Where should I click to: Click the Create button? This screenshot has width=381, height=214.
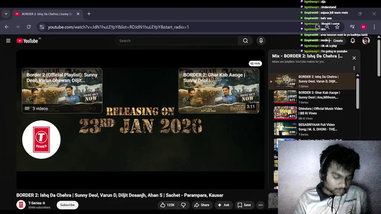(335, 41)
